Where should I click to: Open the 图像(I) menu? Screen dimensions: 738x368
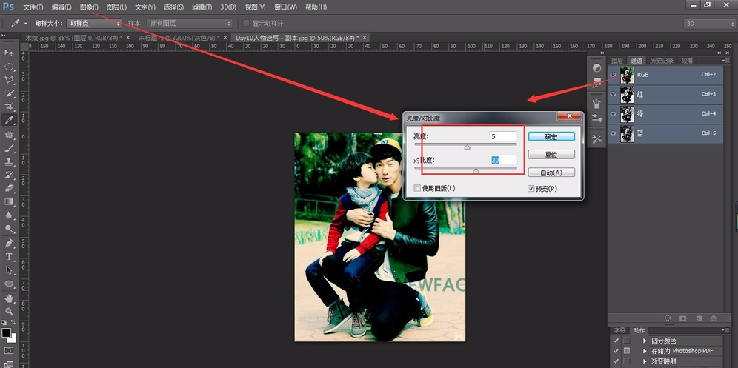tap(89, 7)
